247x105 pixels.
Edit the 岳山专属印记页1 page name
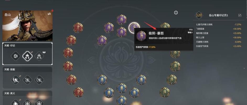(x=240, y=15)
